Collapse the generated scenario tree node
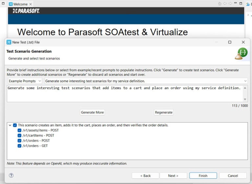 point(10,125)
